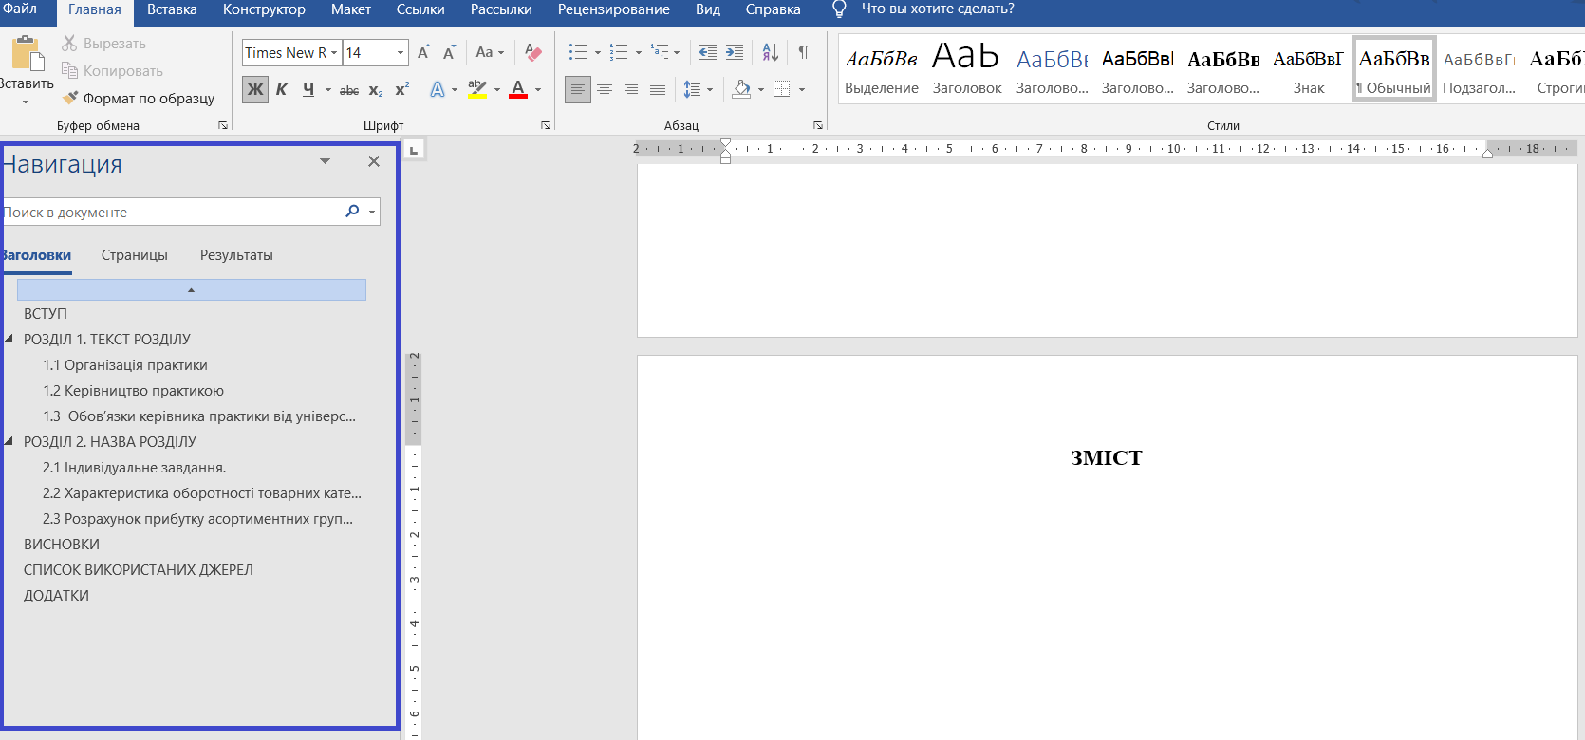Toggle Bold (Ж) formatting

[255, 89]
